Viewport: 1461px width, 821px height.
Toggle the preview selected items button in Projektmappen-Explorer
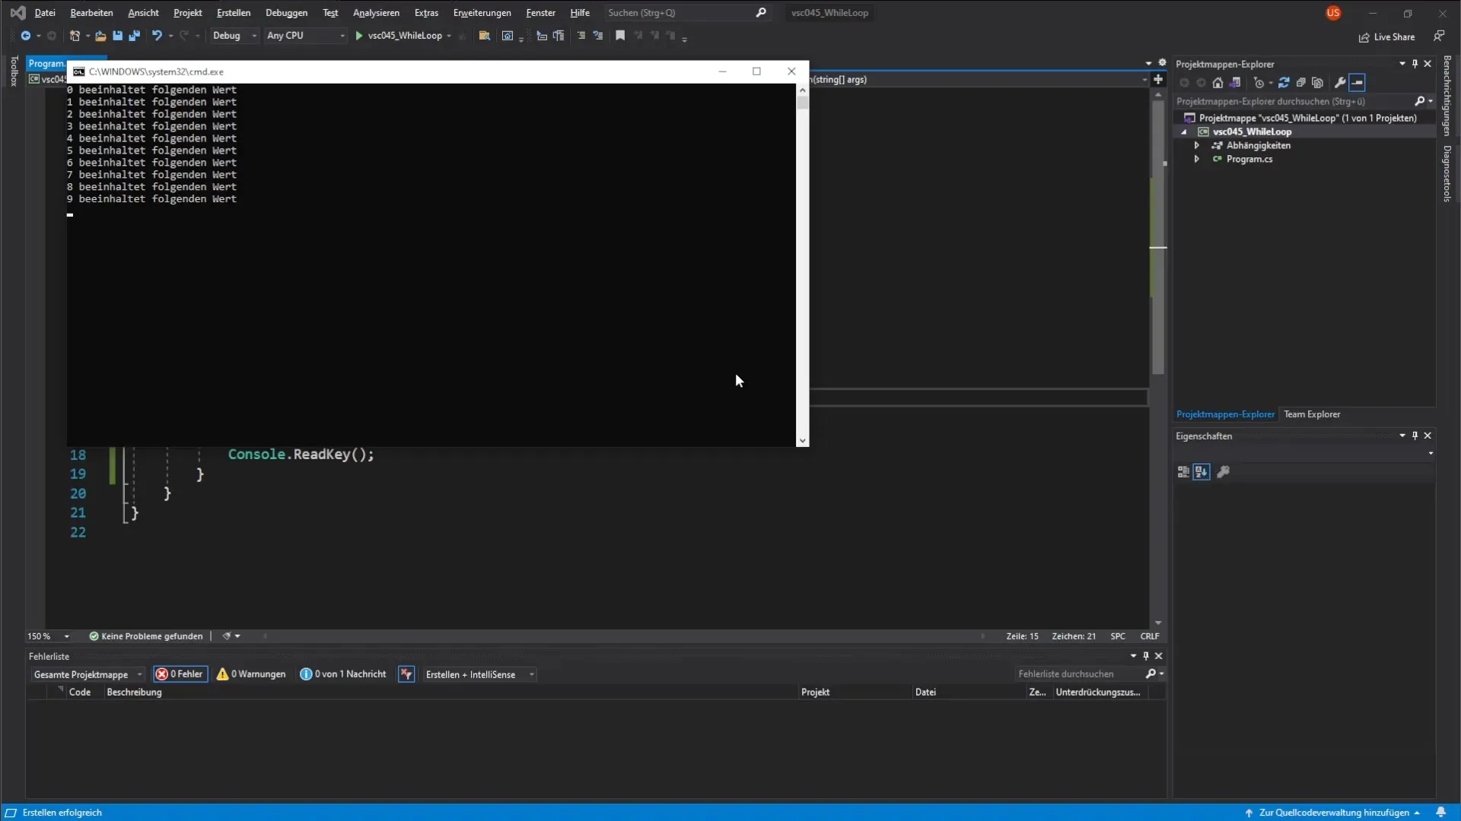1358,83
